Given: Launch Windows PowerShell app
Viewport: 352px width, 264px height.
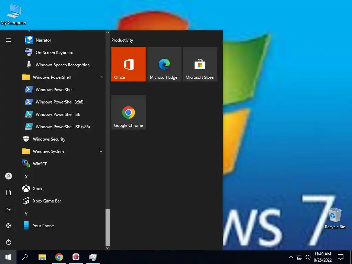Looking at the screenshot, I should (x=63, y=90).
